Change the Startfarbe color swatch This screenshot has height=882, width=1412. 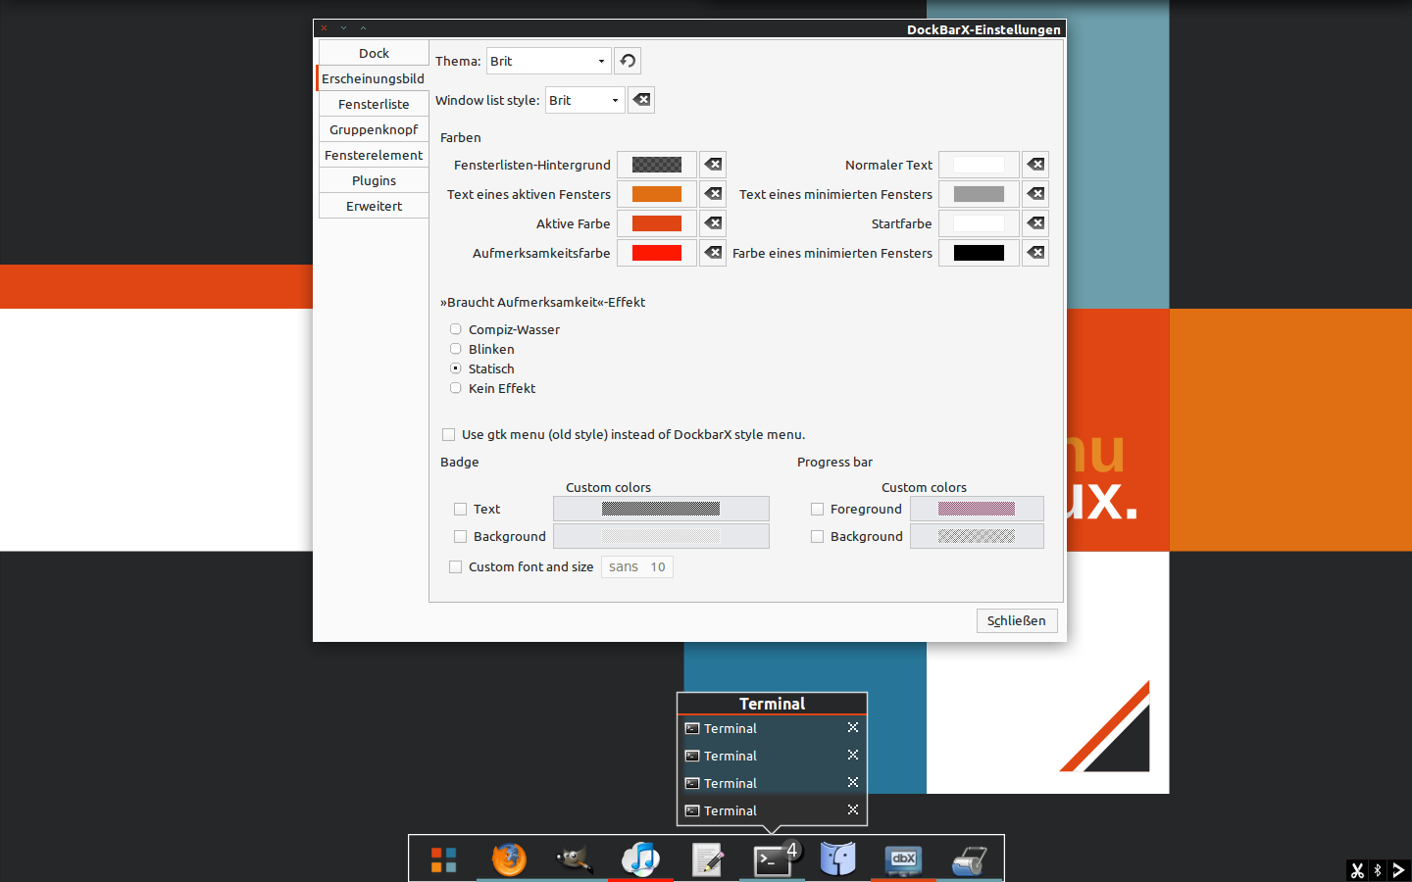click(x=979, y=223)
